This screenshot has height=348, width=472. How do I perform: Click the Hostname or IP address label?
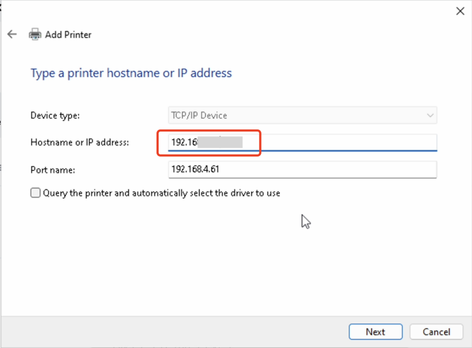[79, 143]
